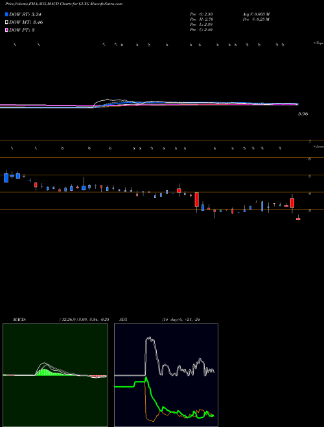The height and width of the screenshot is (427, 324).
Task: Click the 'DOW ST: 3.24' label
Action: pyautogui.click(x=25, y=14)
